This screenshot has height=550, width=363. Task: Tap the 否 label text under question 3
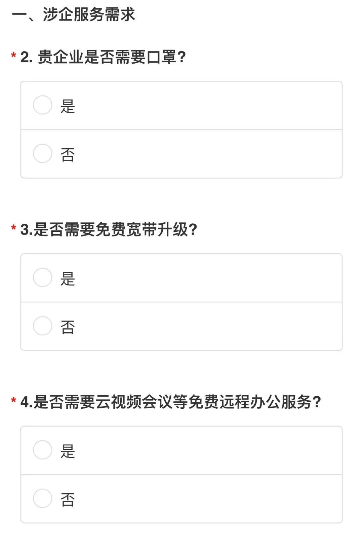pos(68,327)
